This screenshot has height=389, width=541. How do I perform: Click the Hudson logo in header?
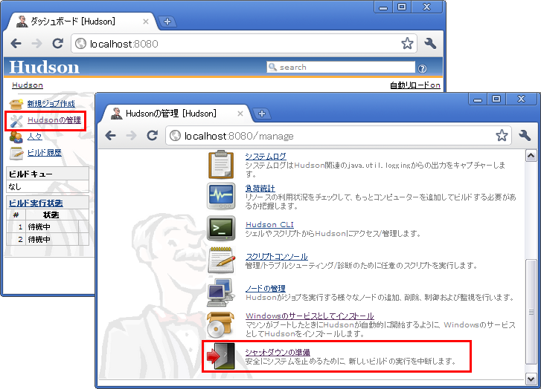44,67
